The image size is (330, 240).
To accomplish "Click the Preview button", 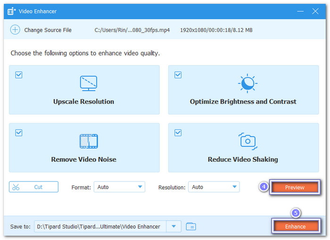I will pyautogui.click(x=295, y=187).
